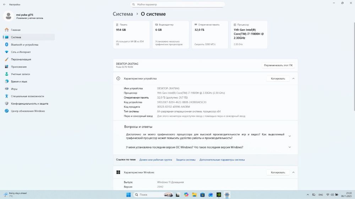This screenshot has width=355, height=199.
Task: Click the Settings gear on the taskbar
Action: click(x=227, y=195)
